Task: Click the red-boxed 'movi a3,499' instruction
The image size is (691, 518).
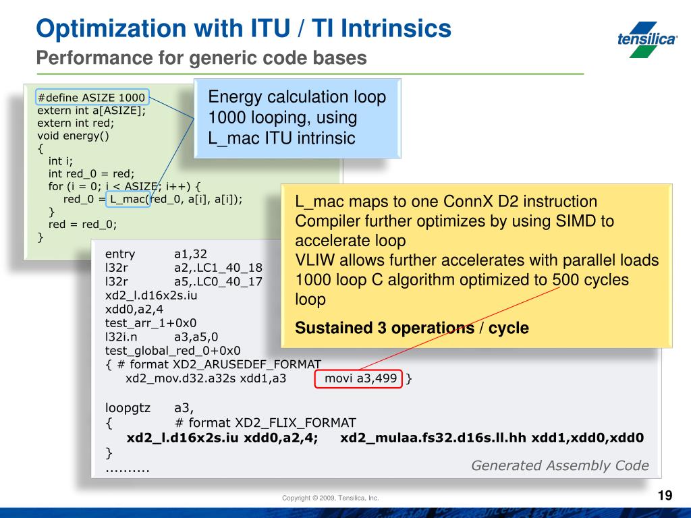Action: 358,378
